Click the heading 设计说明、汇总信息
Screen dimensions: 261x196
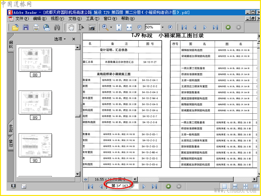(x=114, y=50)
